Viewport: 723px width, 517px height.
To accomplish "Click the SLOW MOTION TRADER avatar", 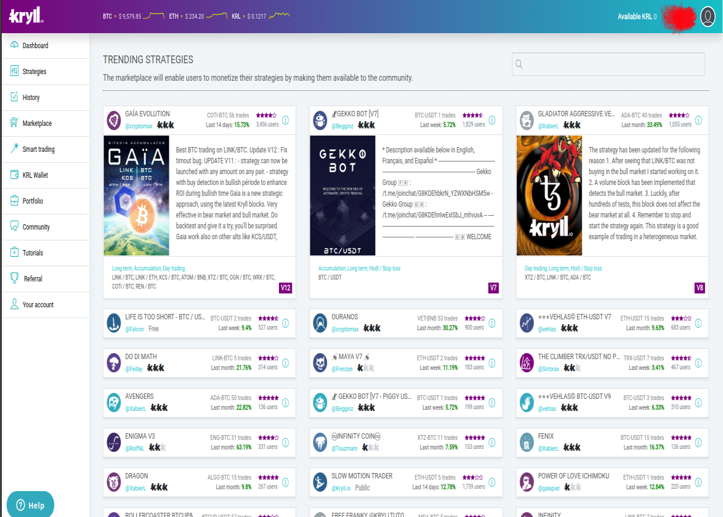I will point(320,482).
